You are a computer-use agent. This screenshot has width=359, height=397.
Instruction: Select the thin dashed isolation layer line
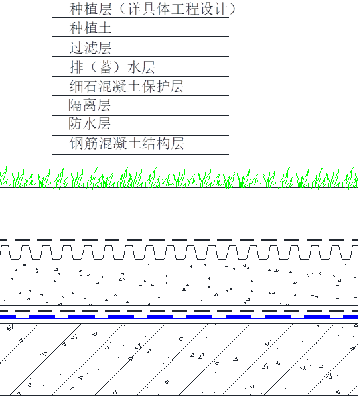[x=179, y=311]
